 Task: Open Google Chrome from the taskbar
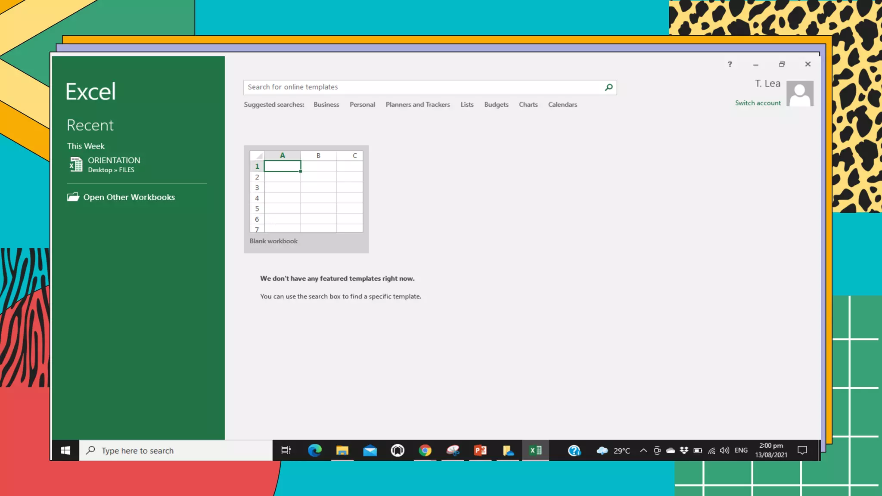425,450
